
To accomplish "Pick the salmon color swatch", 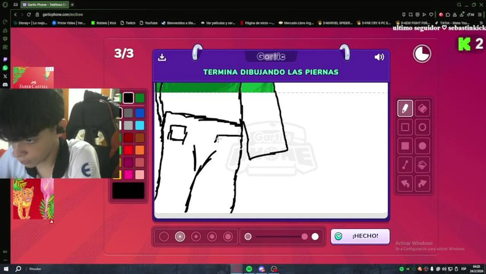I will click(140, 162).
